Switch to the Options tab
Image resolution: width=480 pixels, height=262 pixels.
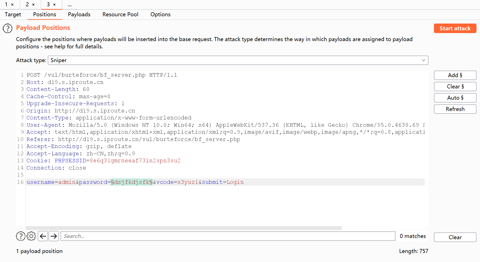[x=160, y=15]
